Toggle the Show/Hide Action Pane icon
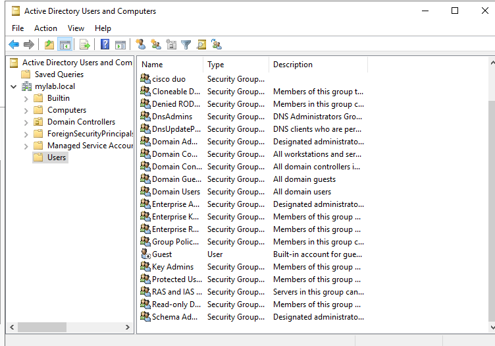Screen dimensions: 495x346 [120, 45]
